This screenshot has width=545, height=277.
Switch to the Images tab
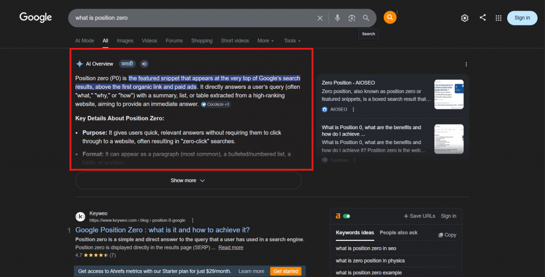pyautogui.click(x=125, y=41)
